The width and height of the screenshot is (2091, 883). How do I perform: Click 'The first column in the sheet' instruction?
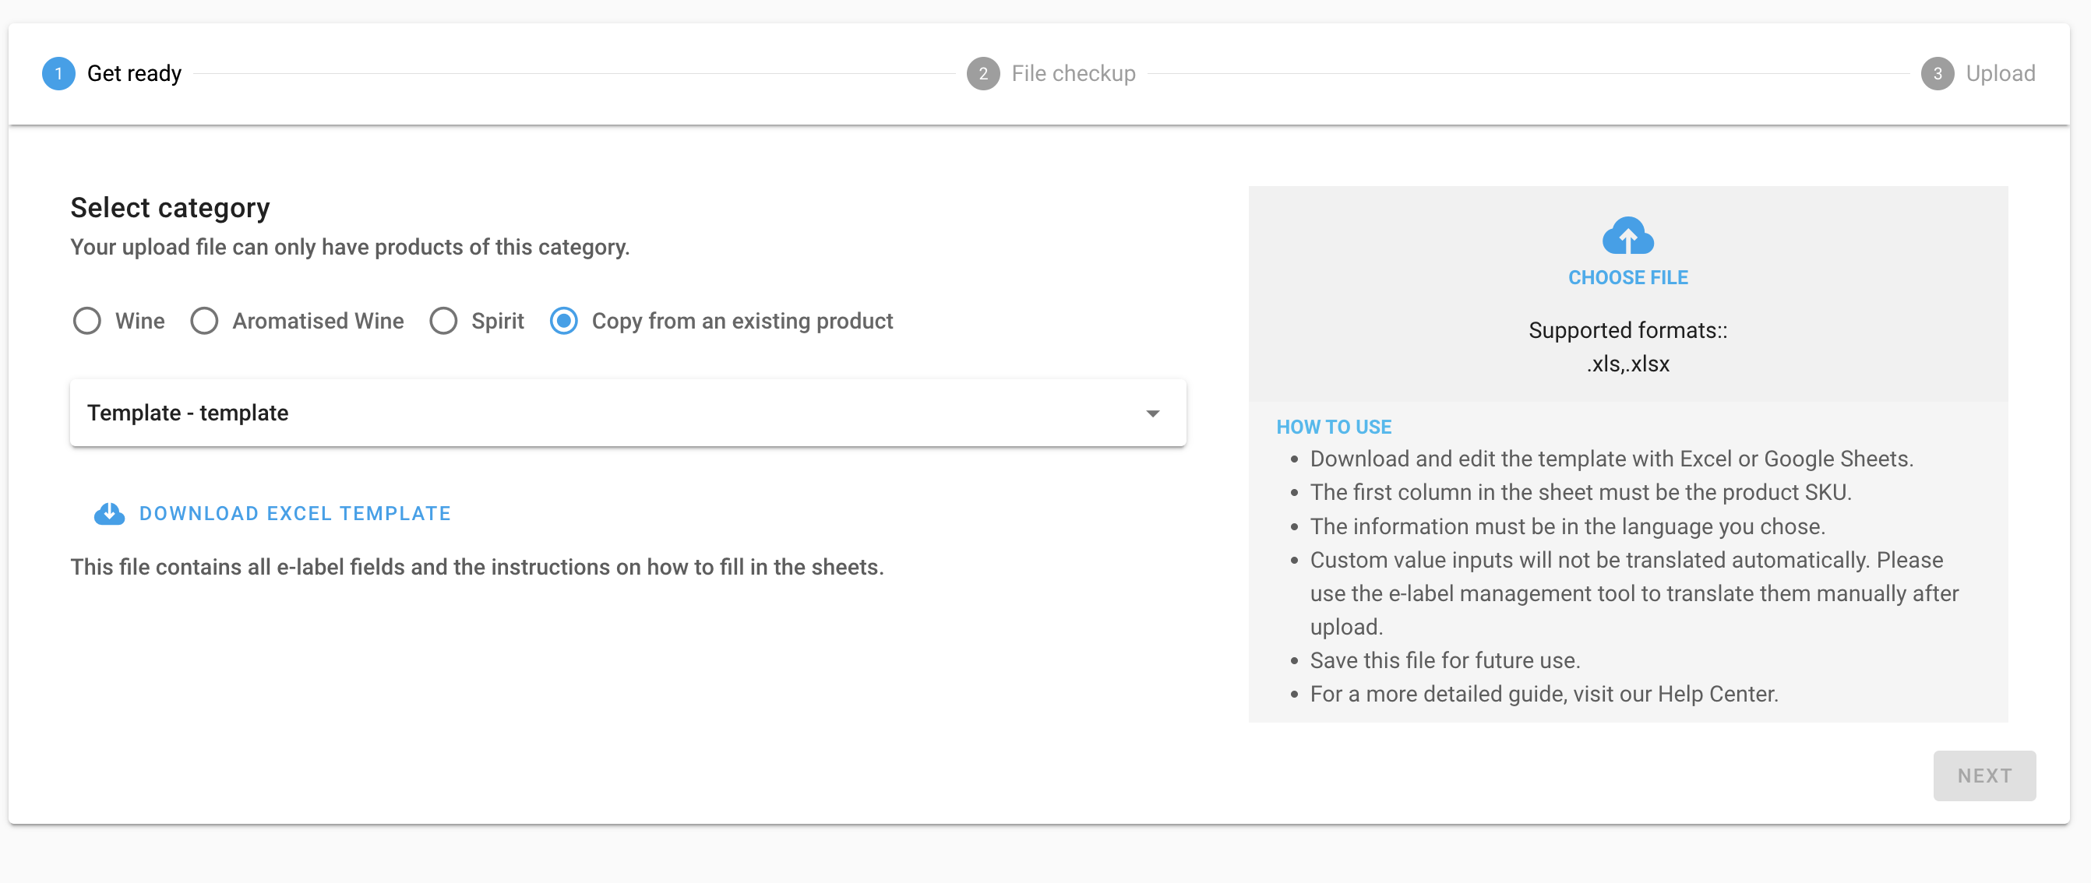coord(1581,493)
